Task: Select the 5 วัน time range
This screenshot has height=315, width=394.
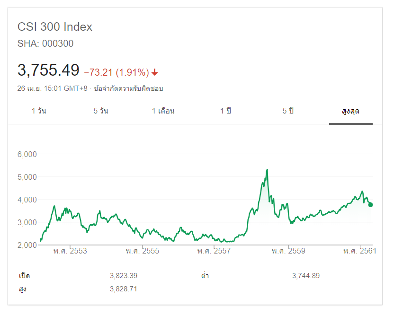Action: (x=101, y=111)
